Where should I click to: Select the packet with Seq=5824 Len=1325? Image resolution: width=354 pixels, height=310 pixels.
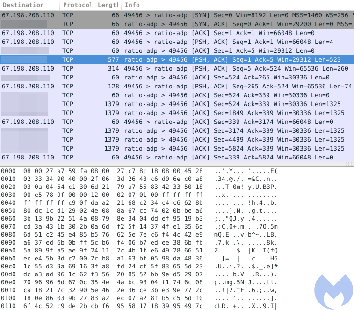tap(177, 148)
